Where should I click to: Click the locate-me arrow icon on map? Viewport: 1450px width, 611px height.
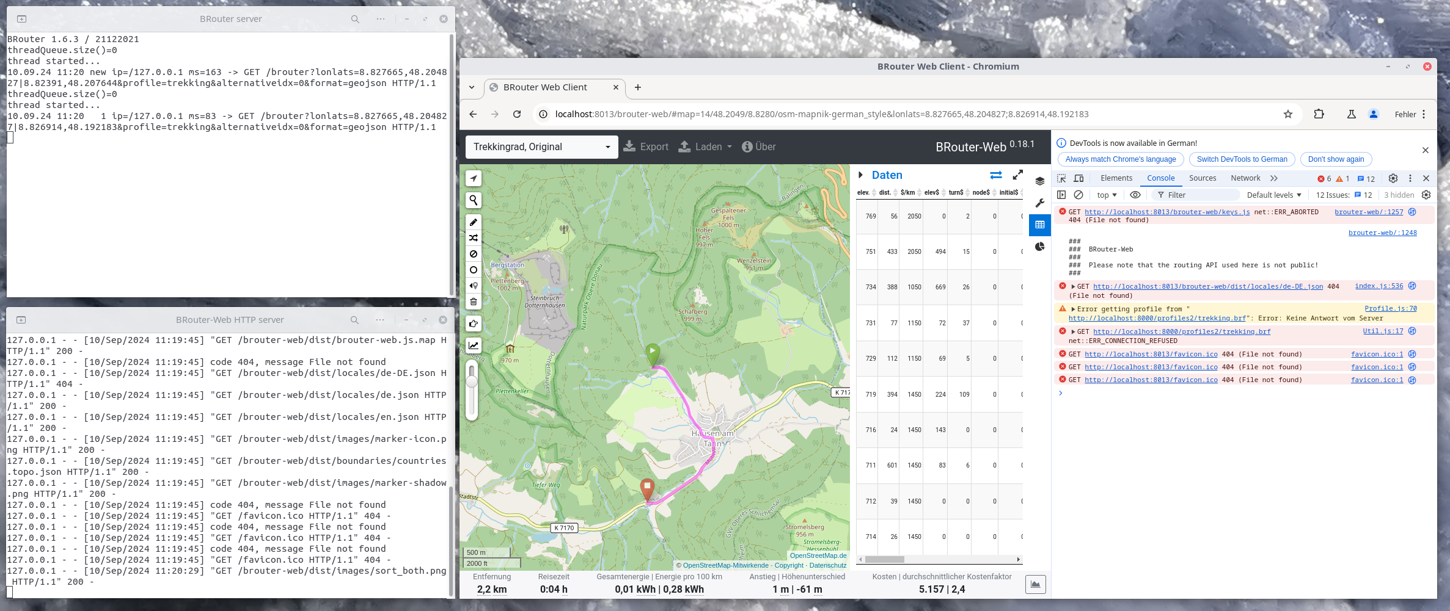474,178
